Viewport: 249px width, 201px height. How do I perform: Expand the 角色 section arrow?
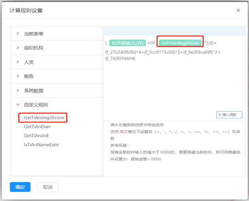point(18,76)
